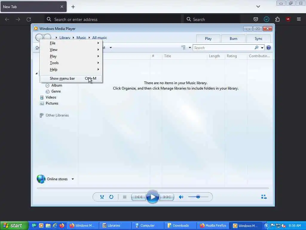Adjust the volume slider
Screen dimensions: 306x230
pyautogui.click(x=198, y=197)
